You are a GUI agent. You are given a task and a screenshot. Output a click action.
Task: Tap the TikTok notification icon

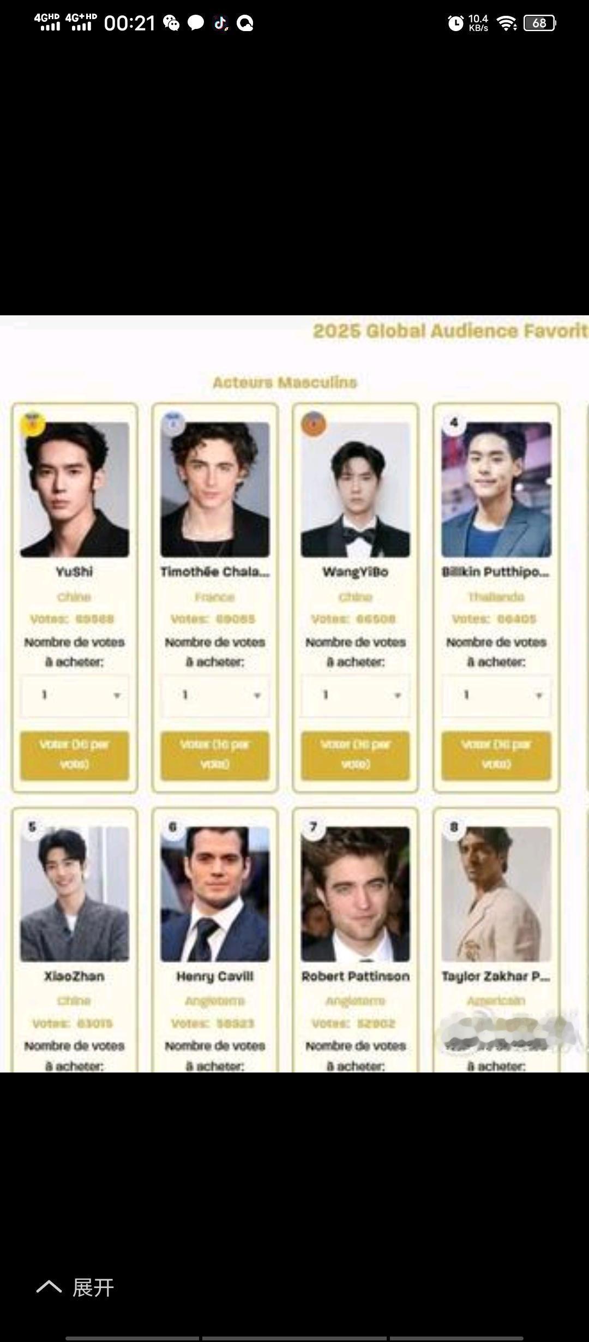pyautogui.click(x=221, y=23)
